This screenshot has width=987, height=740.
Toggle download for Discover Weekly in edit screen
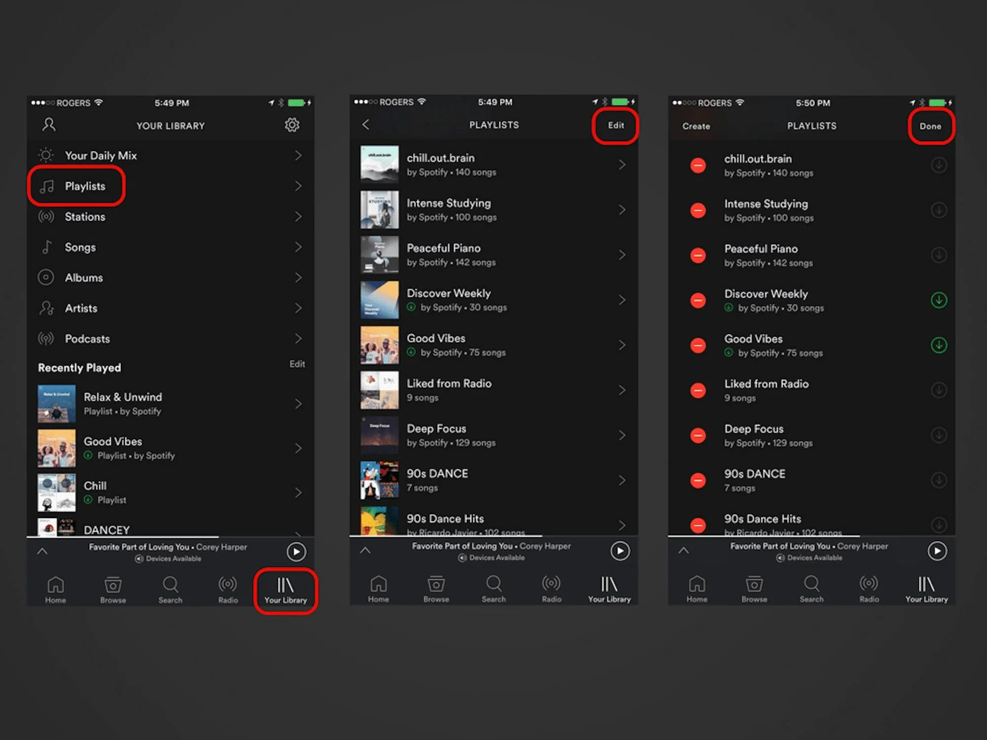[939, 300]
